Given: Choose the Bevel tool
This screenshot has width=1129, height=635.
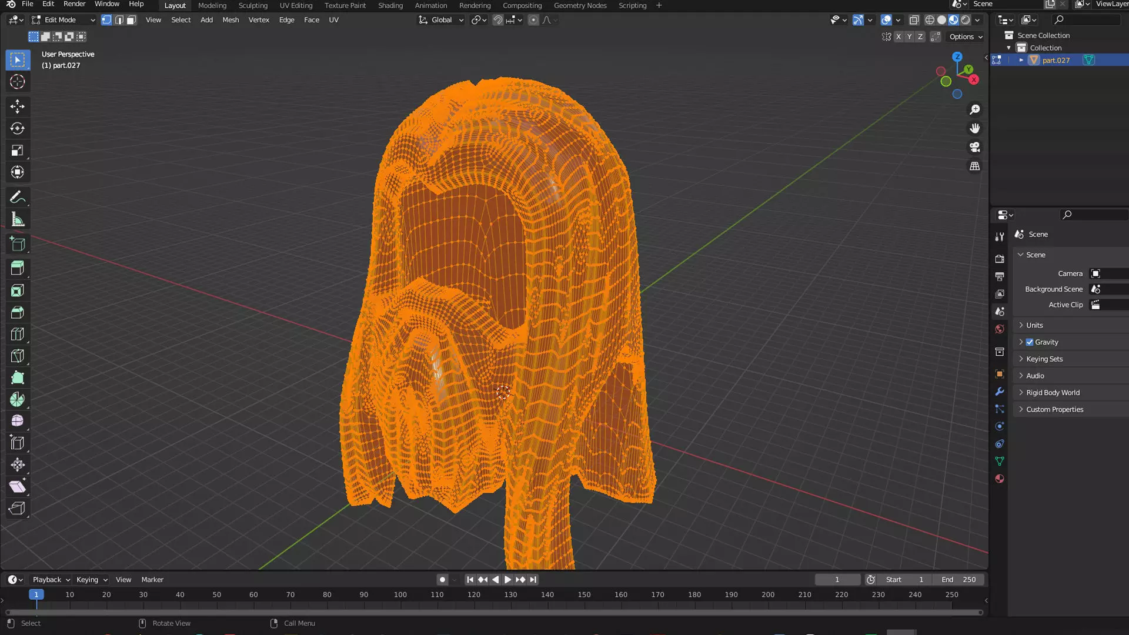Looking at the screenshot, I should coord(18,312).
